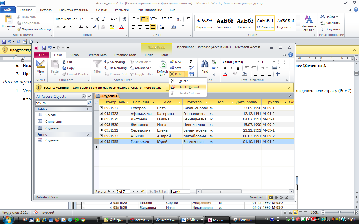Click record navigator Search field
This screenshot has width=359, height=224.
pos(180,192)
